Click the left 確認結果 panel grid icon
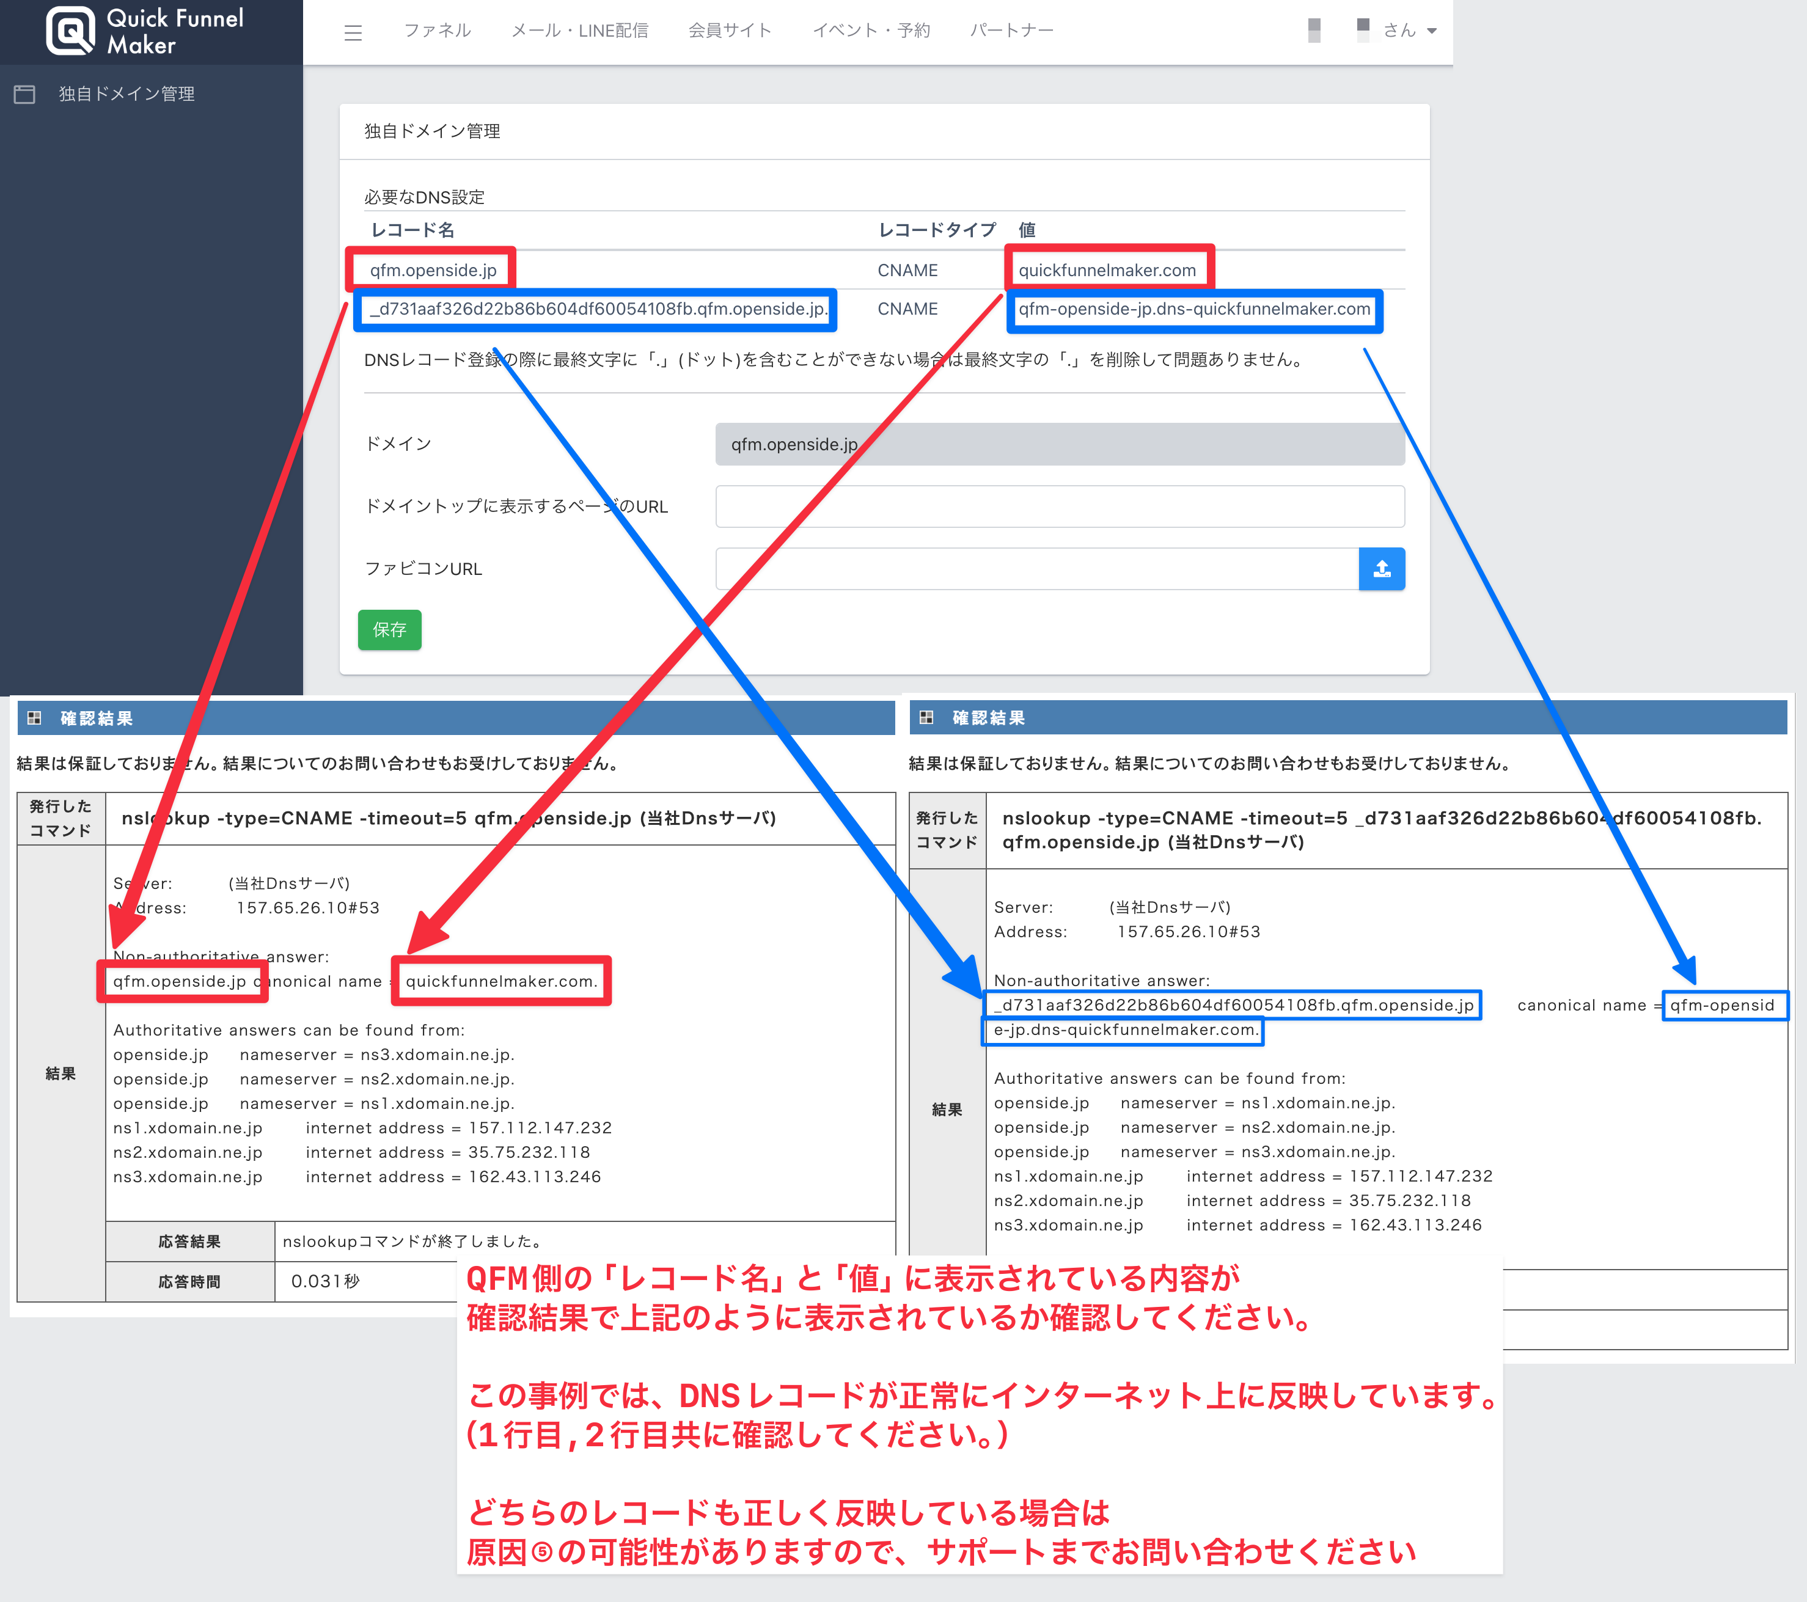The width and height of the screenshot is (1807, 1602). pos(34,717)
